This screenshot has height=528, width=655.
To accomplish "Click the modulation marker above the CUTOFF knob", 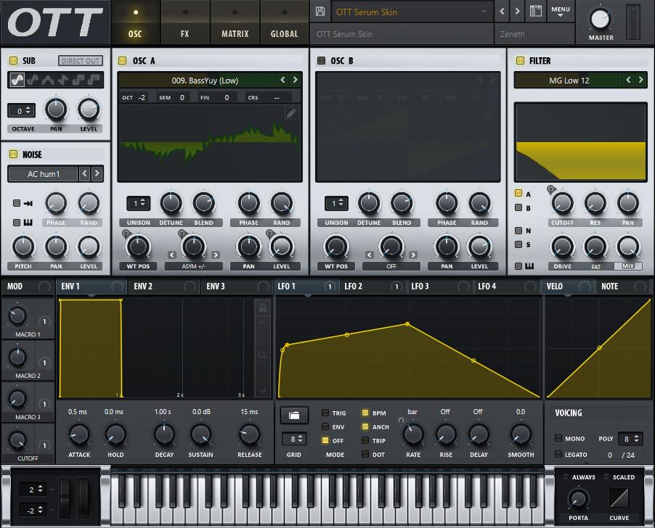I will [x=551, y=190].
